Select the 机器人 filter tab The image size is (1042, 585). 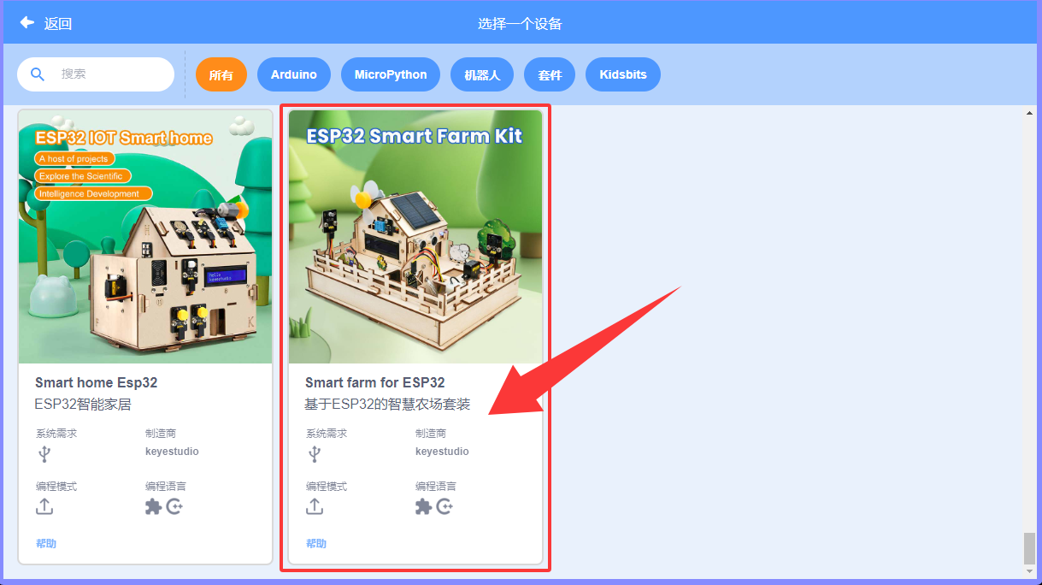(x=482, y=74)
